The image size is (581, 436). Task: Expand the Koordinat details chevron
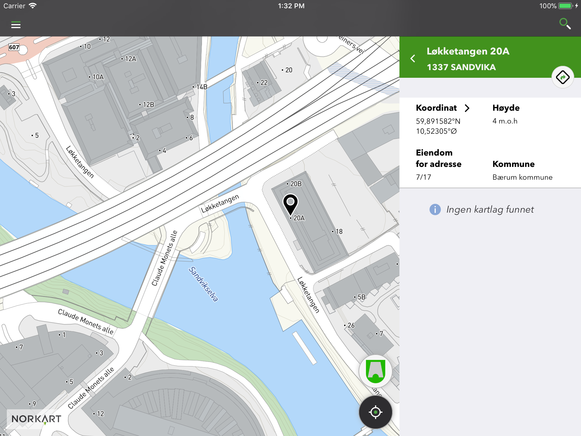(467, 108)
